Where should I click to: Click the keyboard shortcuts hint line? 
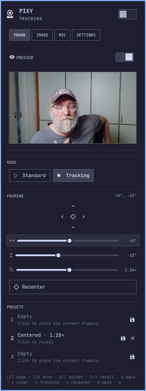[x=72, y=380]
